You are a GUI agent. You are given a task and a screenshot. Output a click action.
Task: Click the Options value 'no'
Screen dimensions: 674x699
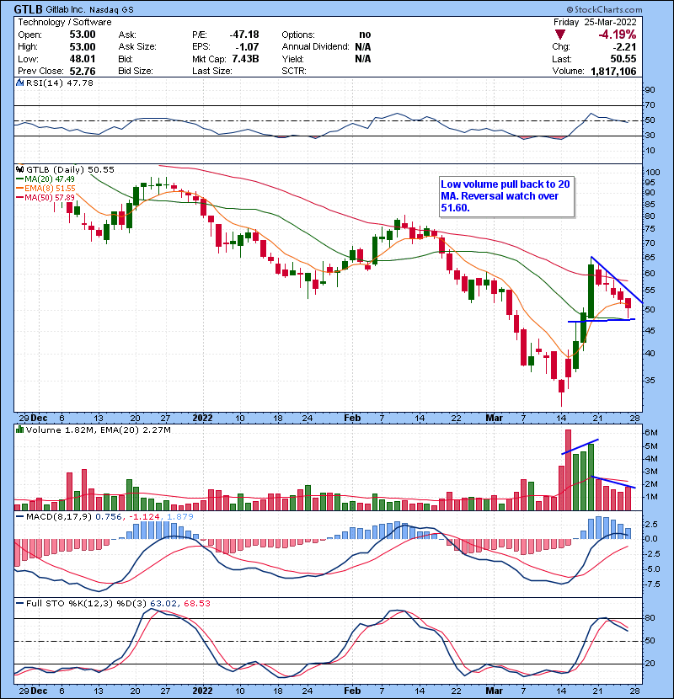tap(365, 35)
